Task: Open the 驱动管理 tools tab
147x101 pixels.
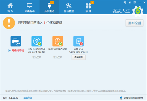Action: (69, 7)
